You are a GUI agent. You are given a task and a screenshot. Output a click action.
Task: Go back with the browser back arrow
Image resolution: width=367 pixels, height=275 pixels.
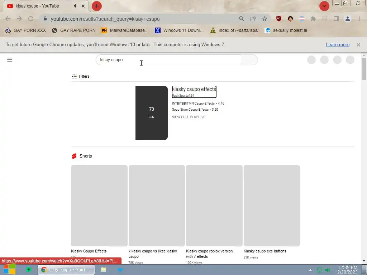tap(8, 19)
